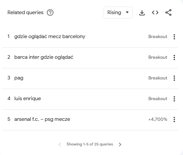Expand the Rising dropdown
This screenshot has height=155, width=183.
[118, 12]
